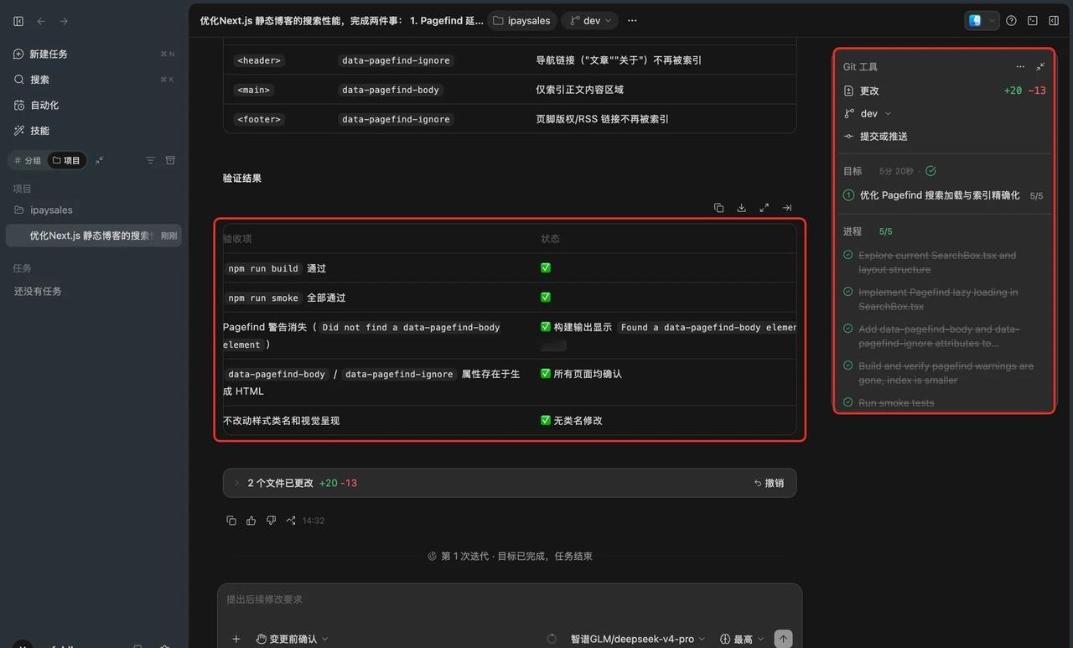This screenshot has height=648, width=1073.
Task: Send the message with the up arrow
Action: [783, 639]
